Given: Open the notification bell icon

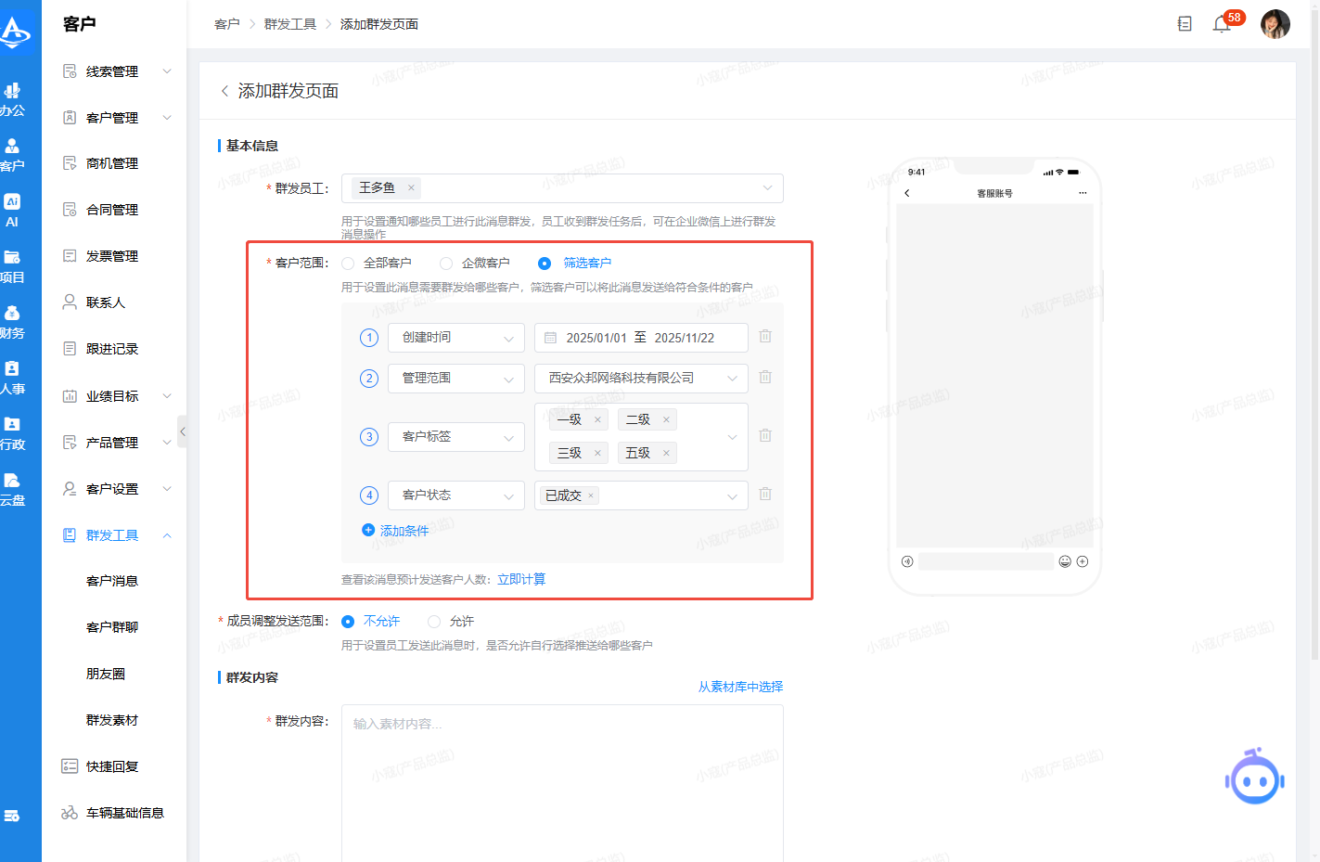Looking at the screenshot, I should (x=1221, y=24).
